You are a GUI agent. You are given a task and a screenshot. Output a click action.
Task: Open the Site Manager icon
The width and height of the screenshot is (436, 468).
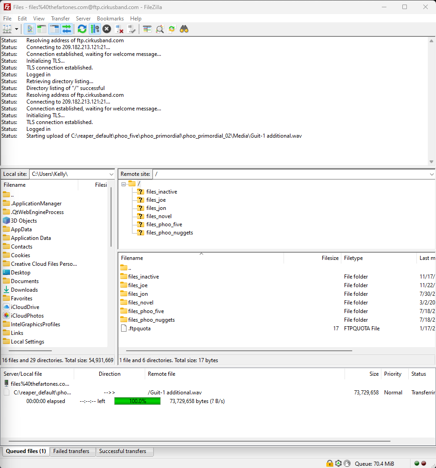pos(7,29)
